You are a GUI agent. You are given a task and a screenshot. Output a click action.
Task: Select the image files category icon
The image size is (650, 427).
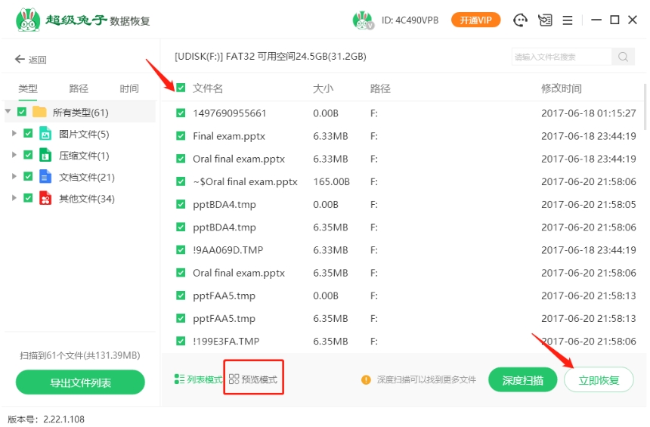(46, 134)
